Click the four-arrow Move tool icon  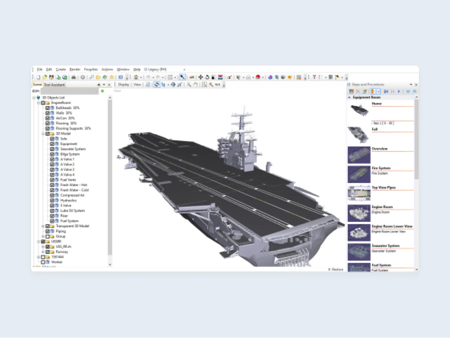pos(200,77)
